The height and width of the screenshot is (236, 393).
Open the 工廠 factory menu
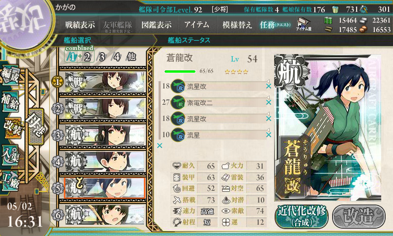(10, 181)
